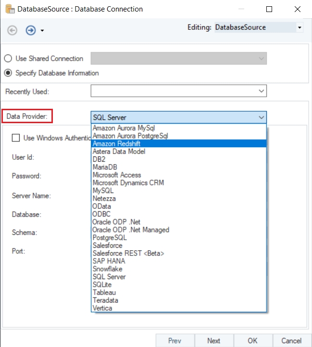
Task: Select the Use Shared Connection radio button
Action: tap(8, 59)
